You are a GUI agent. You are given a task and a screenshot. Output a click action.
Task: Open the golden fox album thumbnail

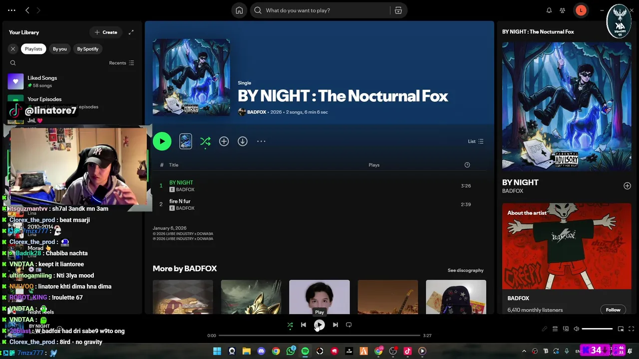click(x=251, y=297)
